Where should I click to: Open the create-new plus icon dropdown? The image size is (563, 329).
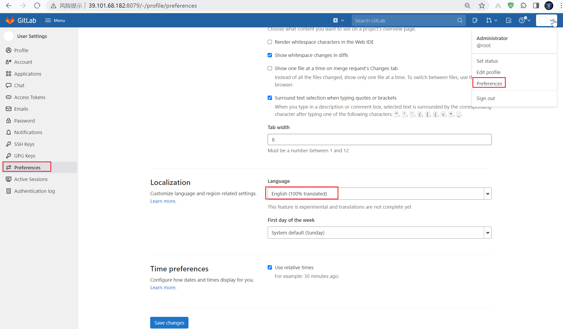339,20
